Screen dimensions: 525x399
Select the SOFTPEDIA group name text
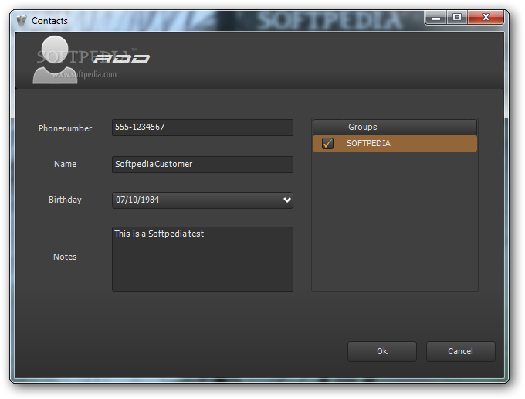368,144
